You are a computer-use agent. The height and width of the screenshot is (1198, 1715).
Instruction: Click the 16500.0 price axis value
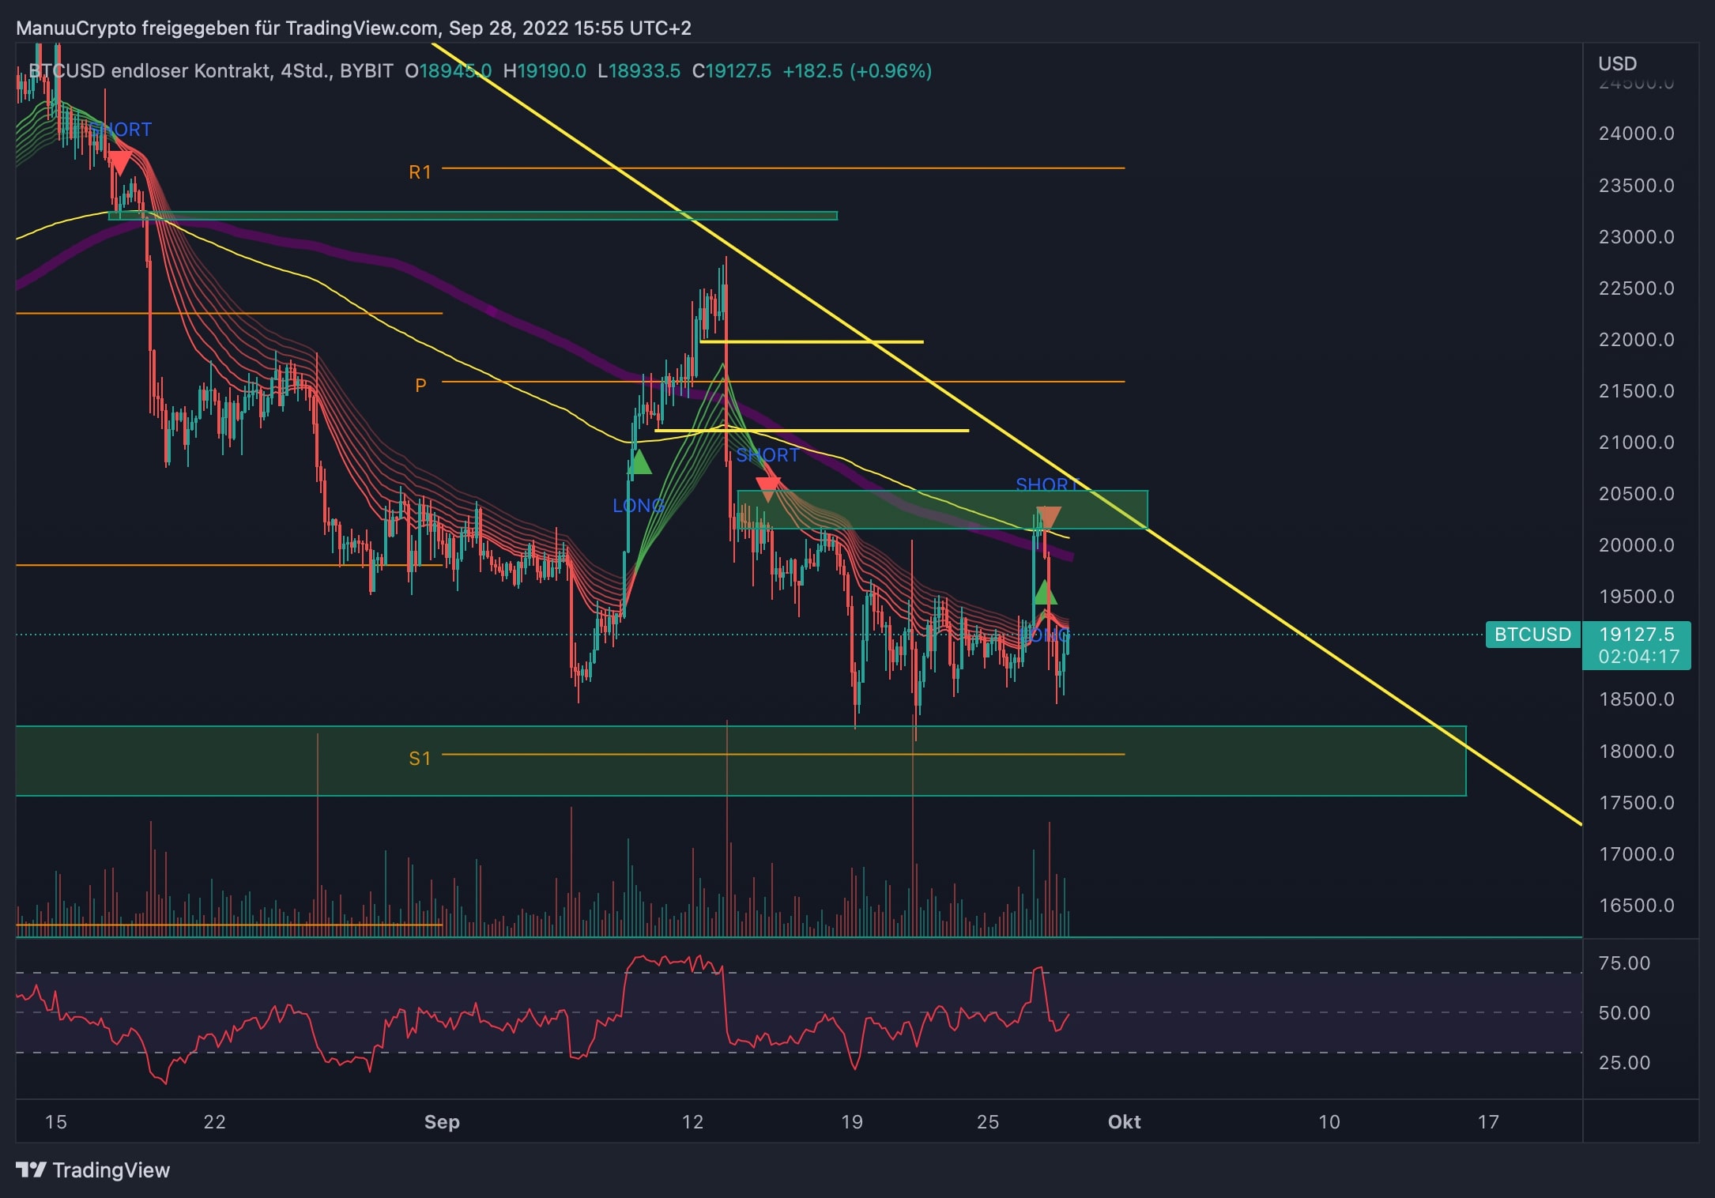tap(1636, 906)
